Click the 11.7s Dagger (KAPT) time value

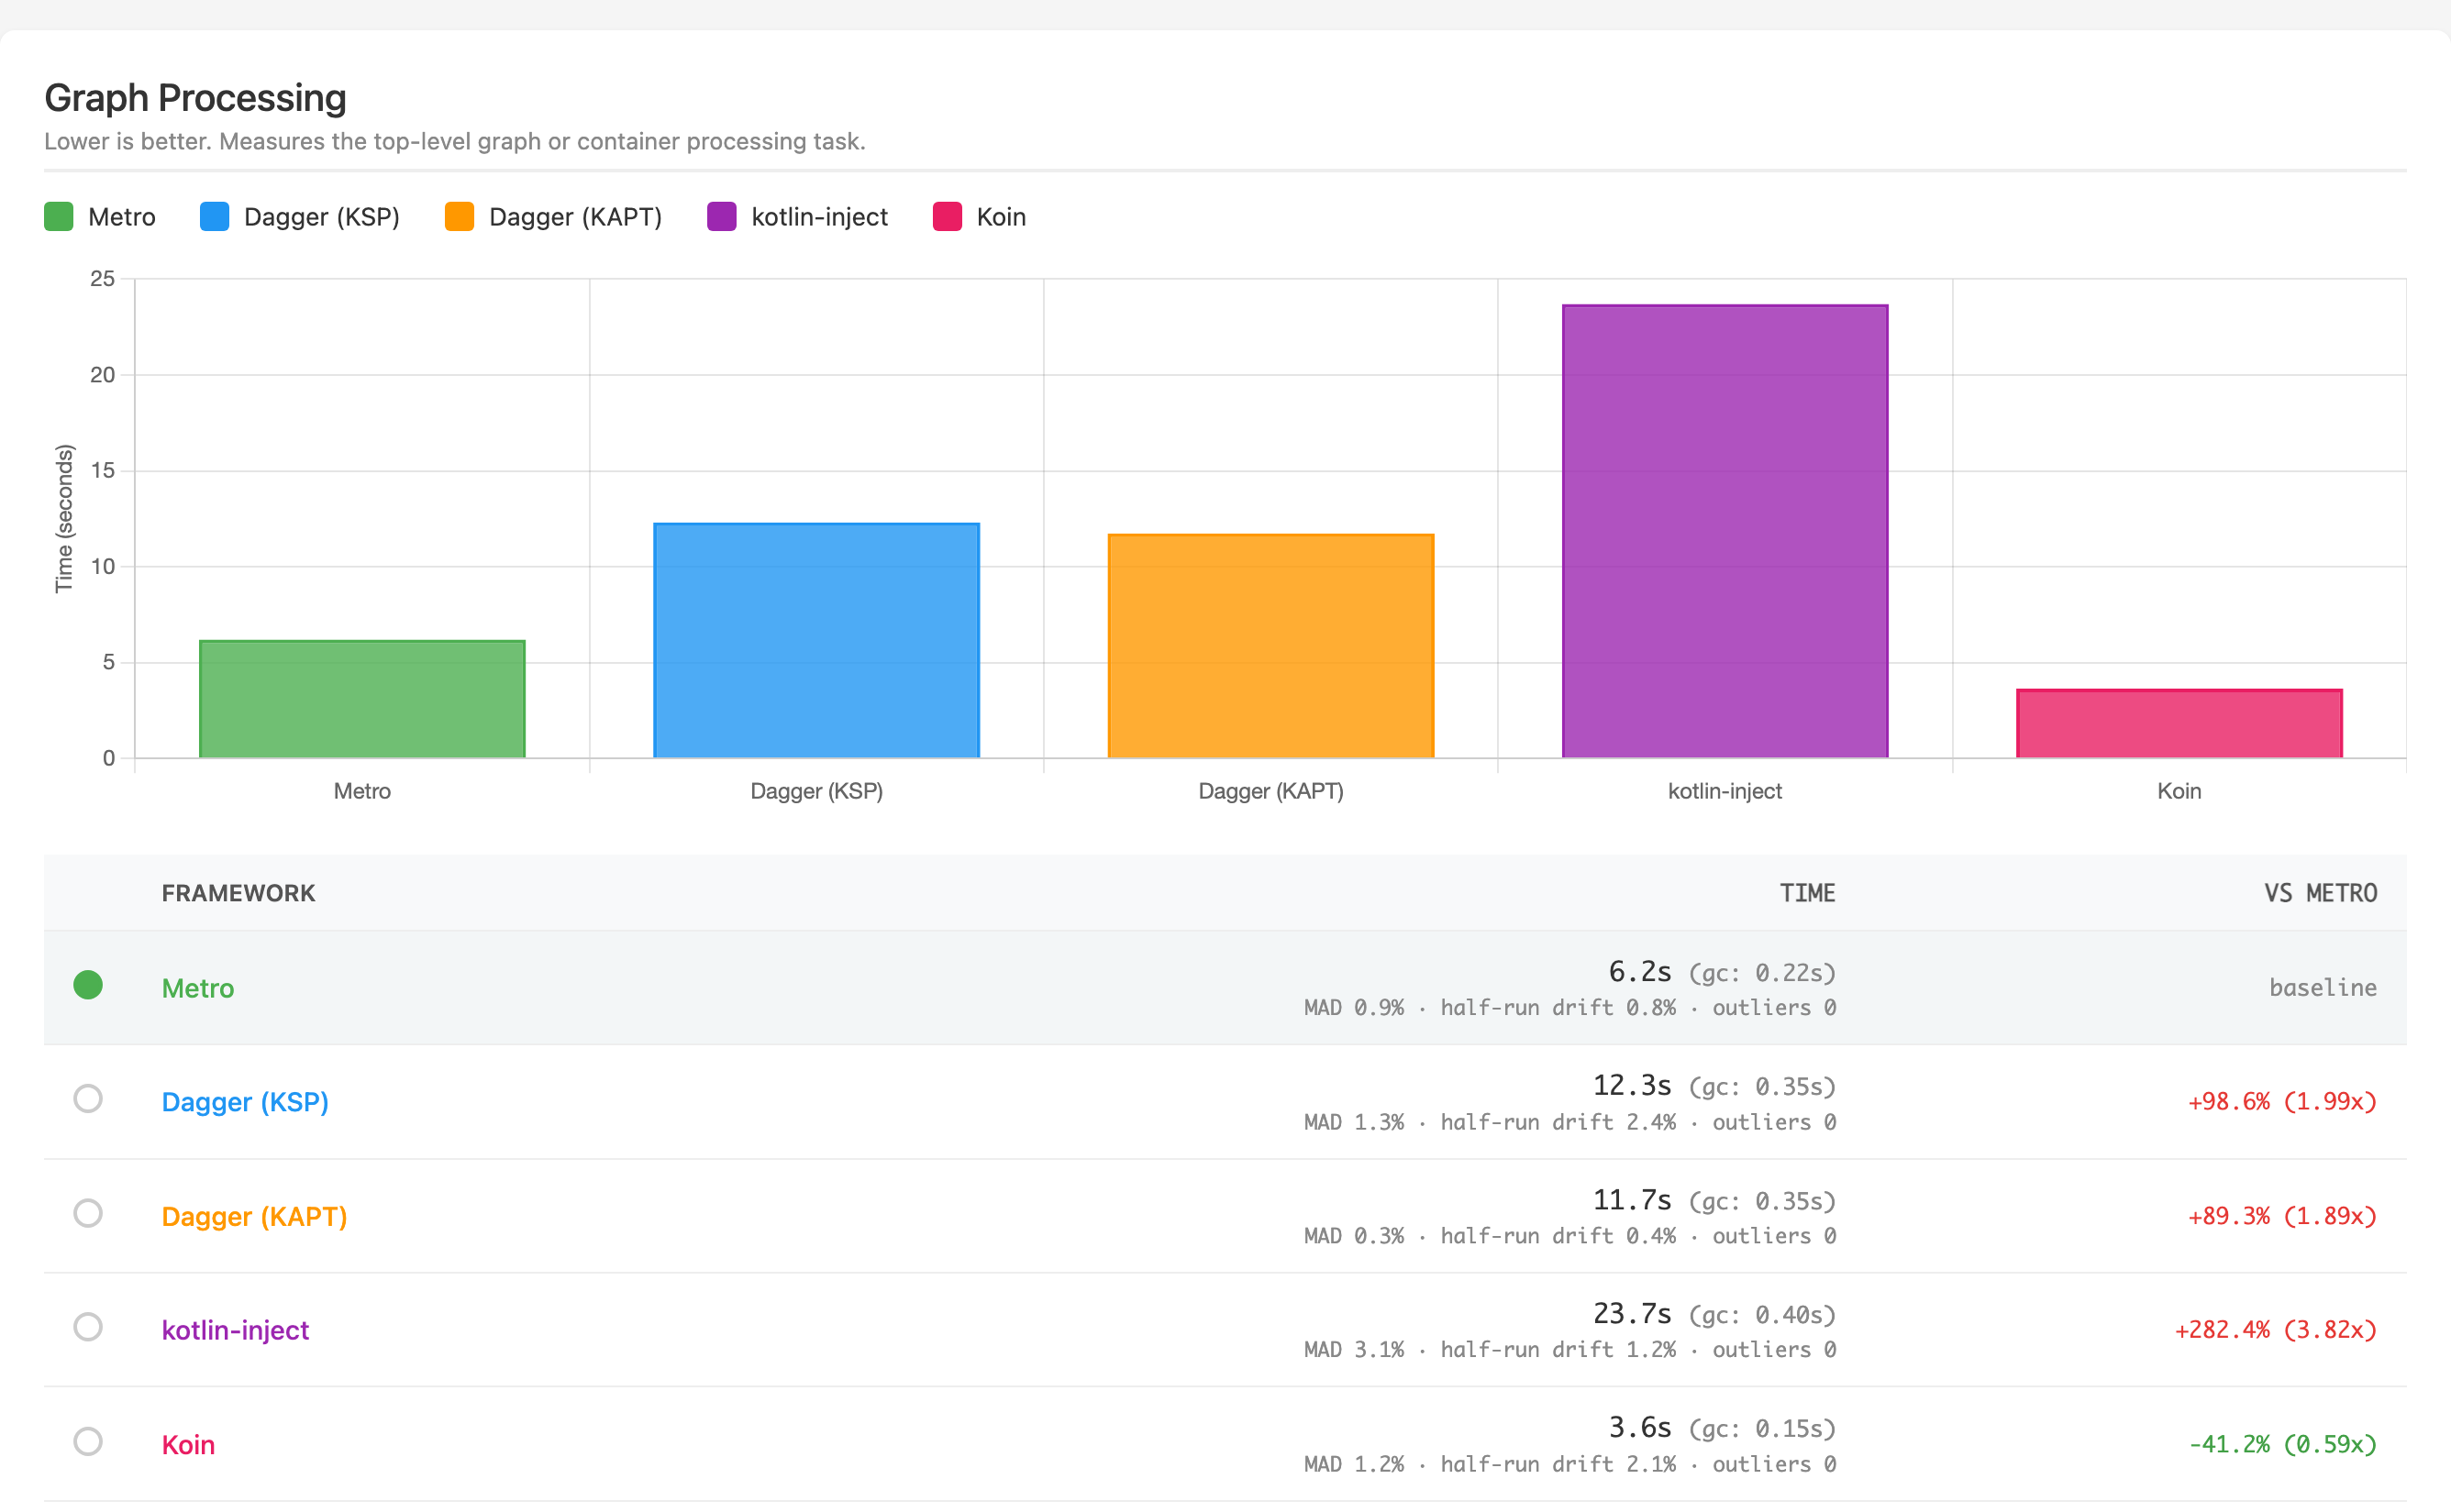coord(1632,1199)
